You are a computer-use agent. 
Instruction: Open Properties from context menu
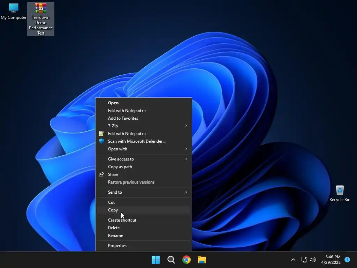144,246
